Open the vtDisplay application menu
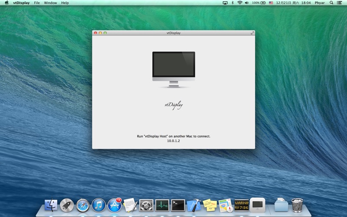347x217 pixels. click(x=21, y=3)
